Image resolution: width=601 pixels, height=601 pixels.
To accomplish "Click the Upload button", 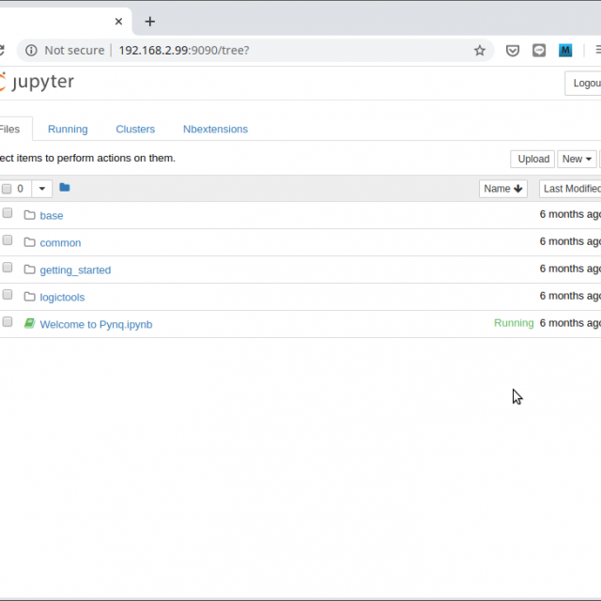I will (532, 159).
